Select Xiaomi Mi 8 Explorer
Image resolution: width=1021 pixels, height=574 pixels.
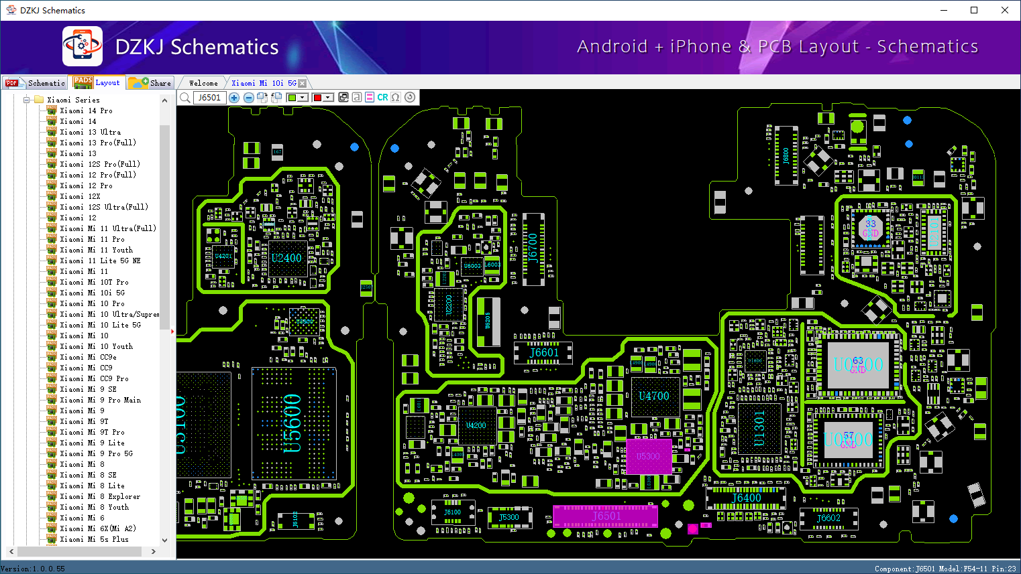point(100,496)
